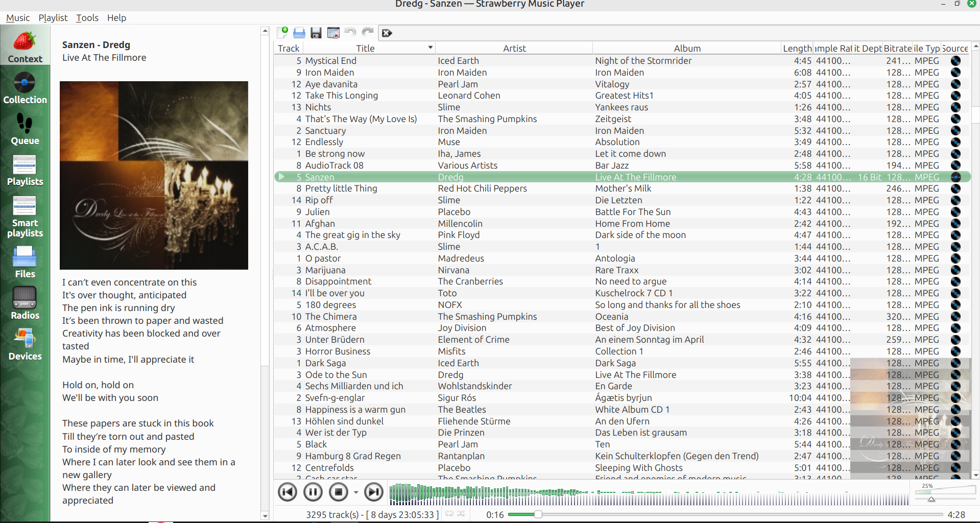This screenshot has width=980, height=523.
Task: Select the track Happiness is a warm gun
Action: click(355, 410)
